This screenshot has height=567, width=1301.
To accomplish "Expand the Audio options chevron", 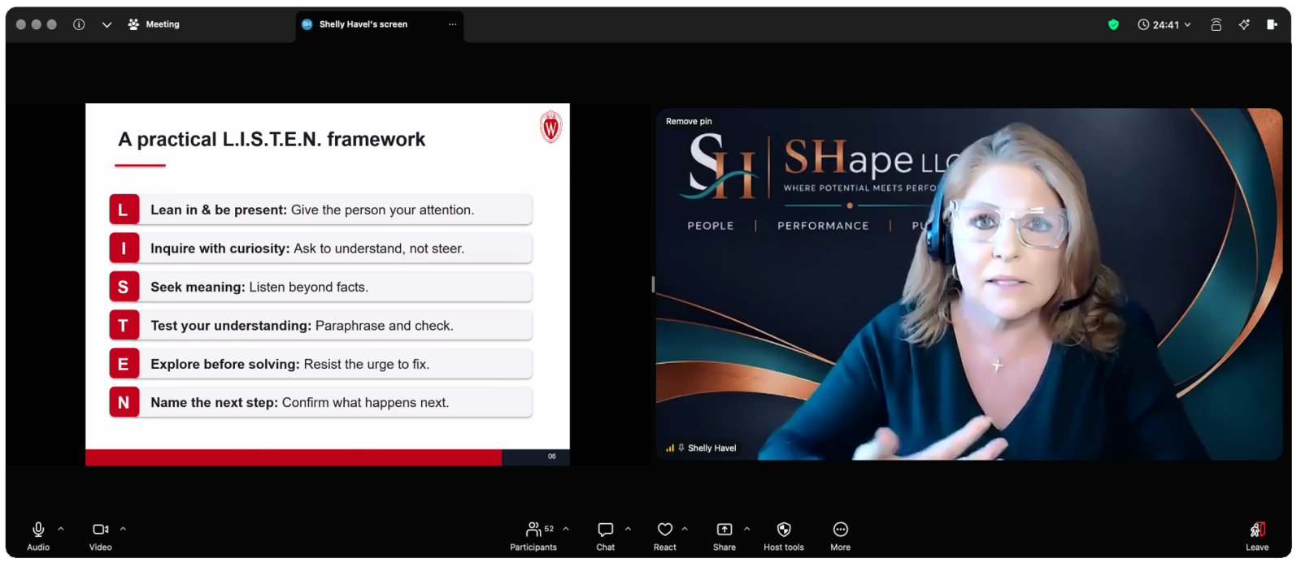I will point(61,529).
